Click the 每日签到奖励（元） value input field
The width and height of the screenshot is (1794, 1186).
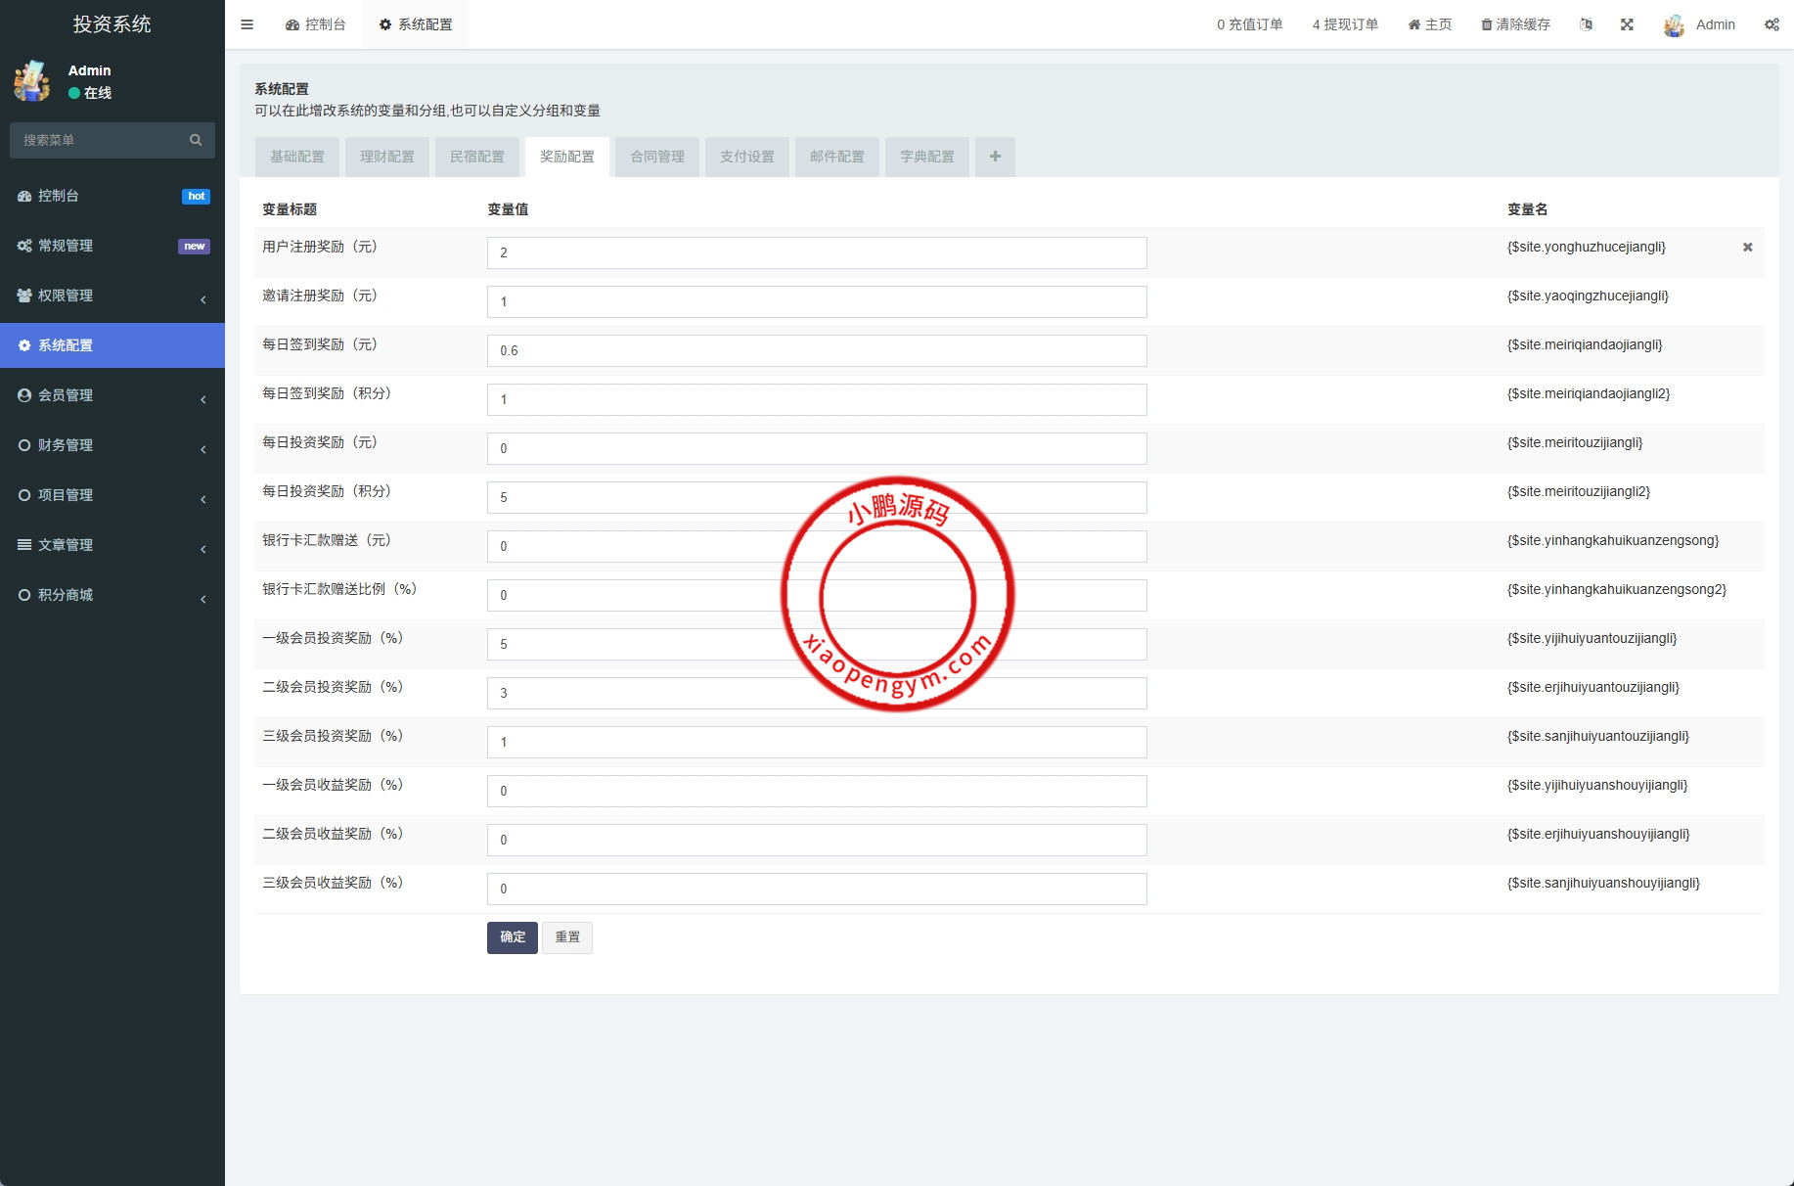point(817,350)
